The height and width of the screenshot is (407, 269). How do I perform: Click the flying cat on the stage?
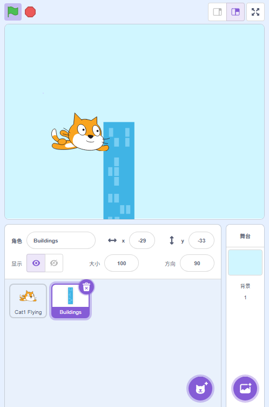(80, 133)
